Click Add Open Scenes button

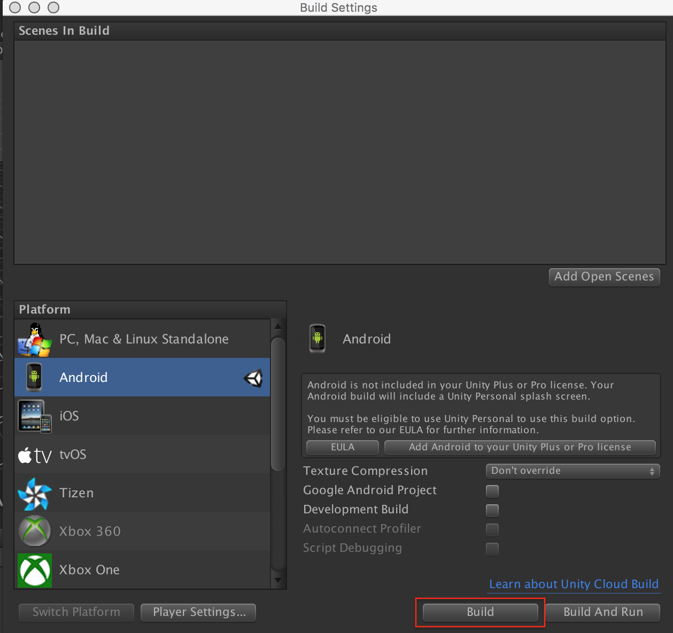tap(604, 277)
